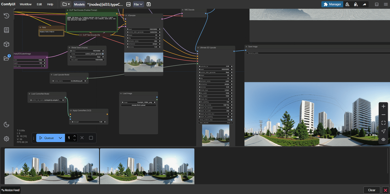Open the model library cube icon

(x=6, y=44)
